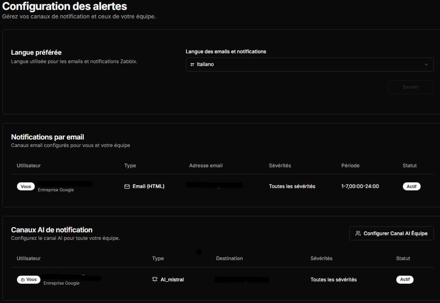Expand the Langue des emails et notifications combo box
This screenshot has height=303, width=440.
coord(309,64)
